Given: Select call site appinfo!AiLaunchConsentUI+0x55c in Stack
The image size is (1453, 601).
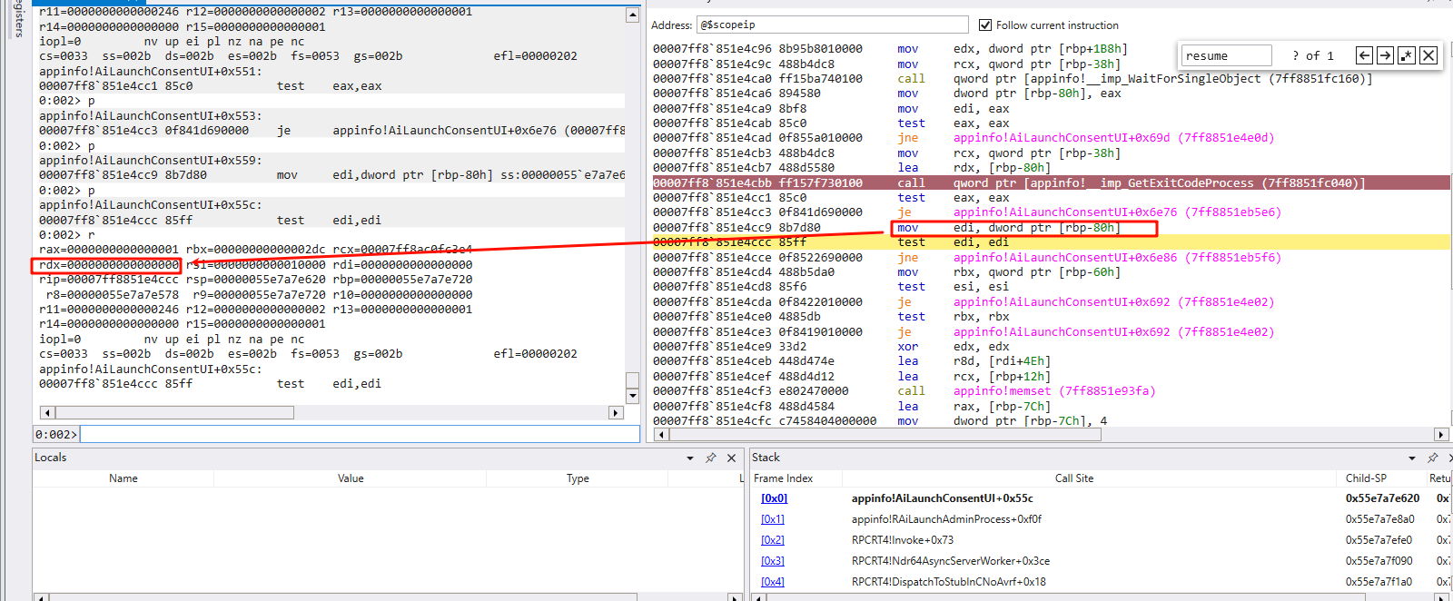Looking at the screenshot, I should (x=943, y=498).
